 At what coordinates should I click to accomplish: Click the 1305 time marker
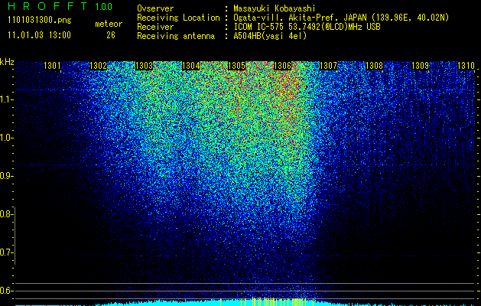[x=236, y=66]
